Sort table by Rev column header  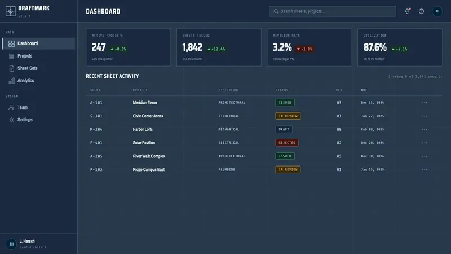click(x=339, y=90)
